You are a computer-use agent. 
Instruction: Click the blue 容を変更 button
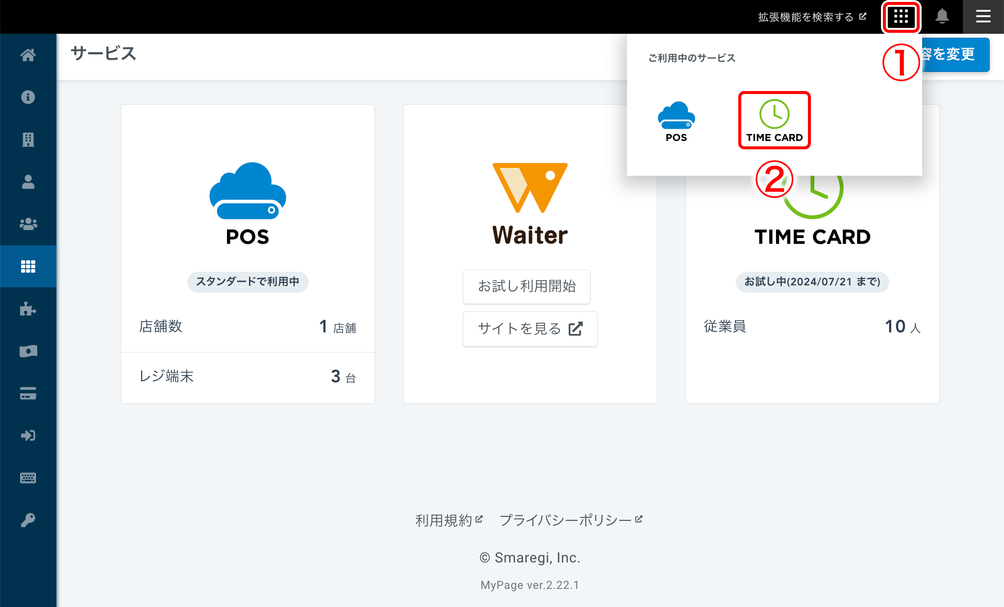955,54
